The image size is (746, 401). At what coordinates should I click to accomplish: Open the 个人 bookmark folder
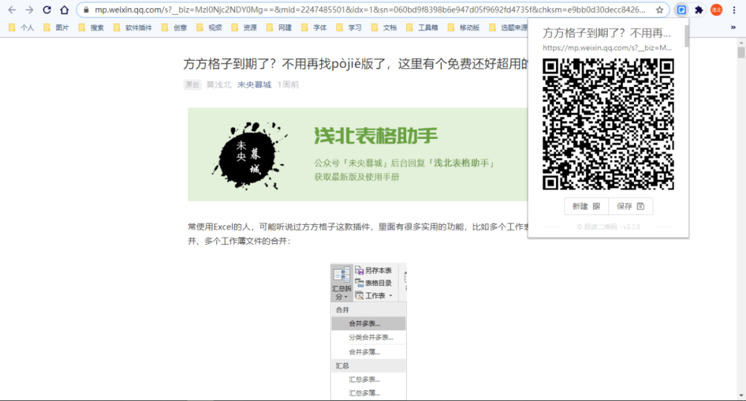click(x=21, y=28)
